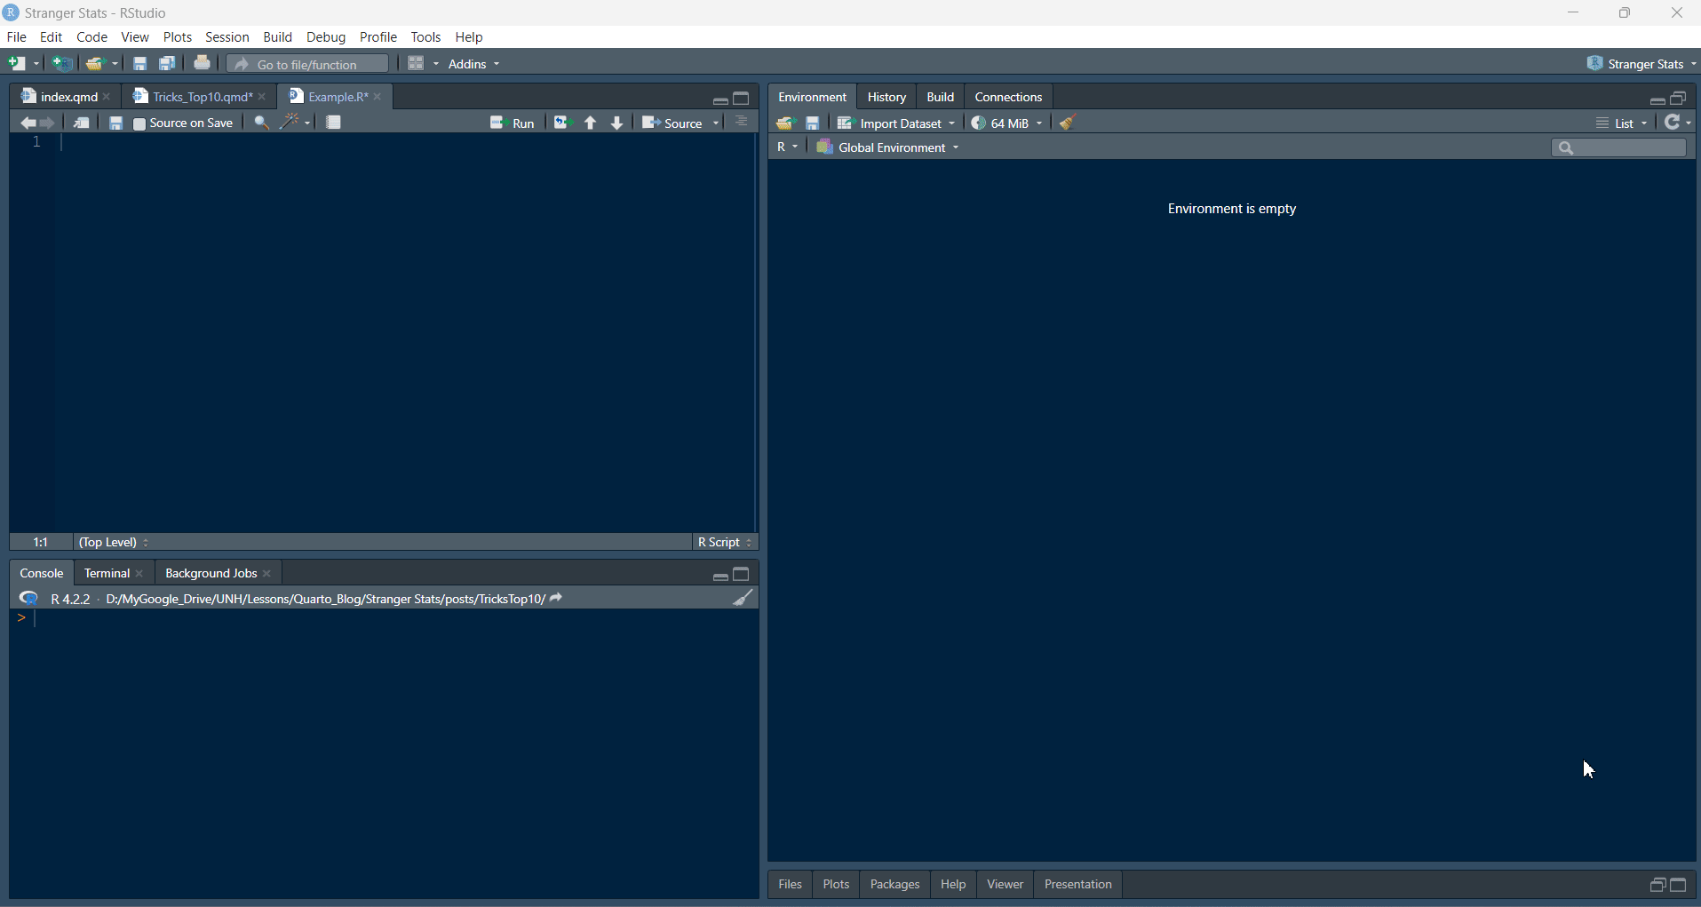Image resolution: width=1701 pixels, height=907 pixels.
Task: Go back to previous source location
Action: [28, 123]
